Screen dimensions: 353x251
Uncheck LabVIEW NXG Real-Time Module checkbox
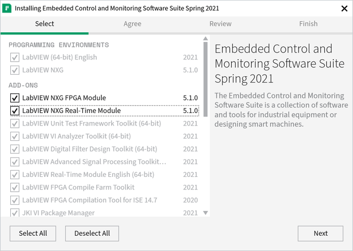15,111
